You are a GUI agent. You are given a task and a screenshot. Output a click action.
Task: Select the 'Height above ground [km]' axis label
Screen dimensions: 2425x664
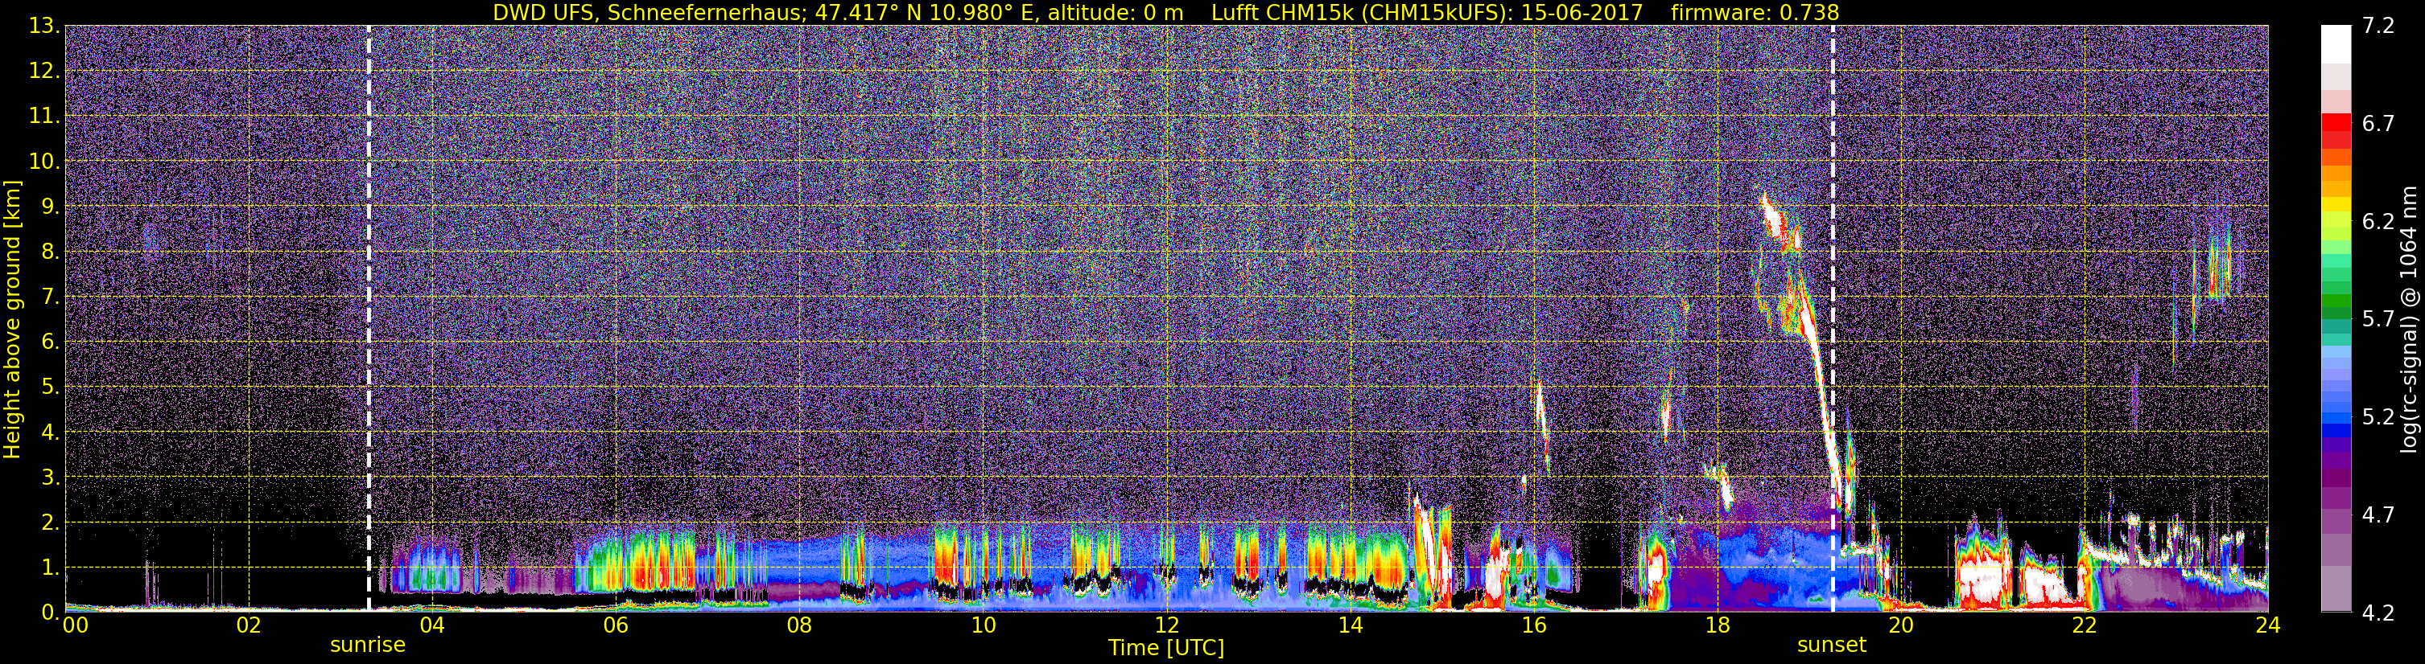coord(12,320)
